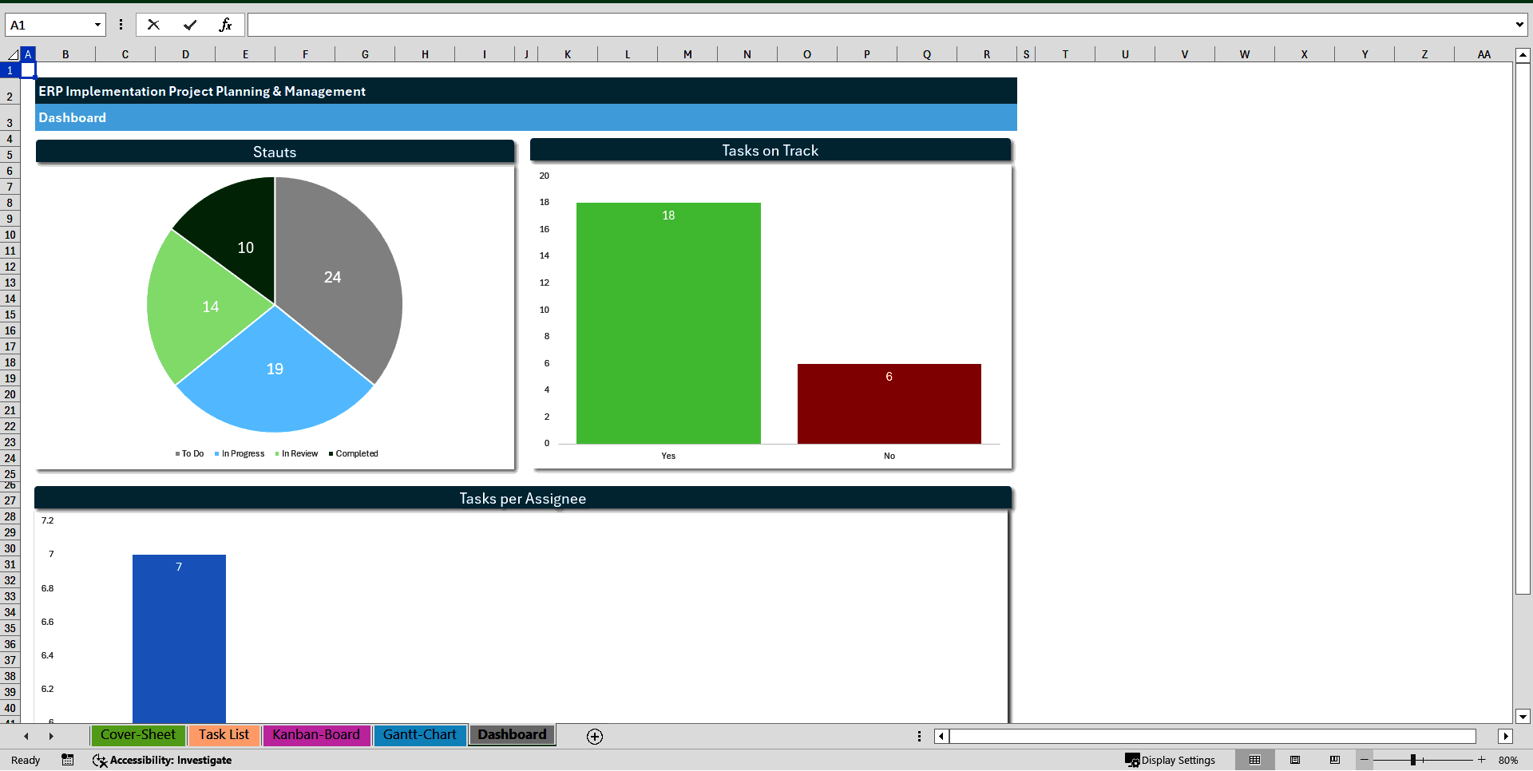Image resolution: width=1533 pixels, height=771 pixels.
Task: Click the macro recording icon in status bar
Action: [x=67, y=760]
